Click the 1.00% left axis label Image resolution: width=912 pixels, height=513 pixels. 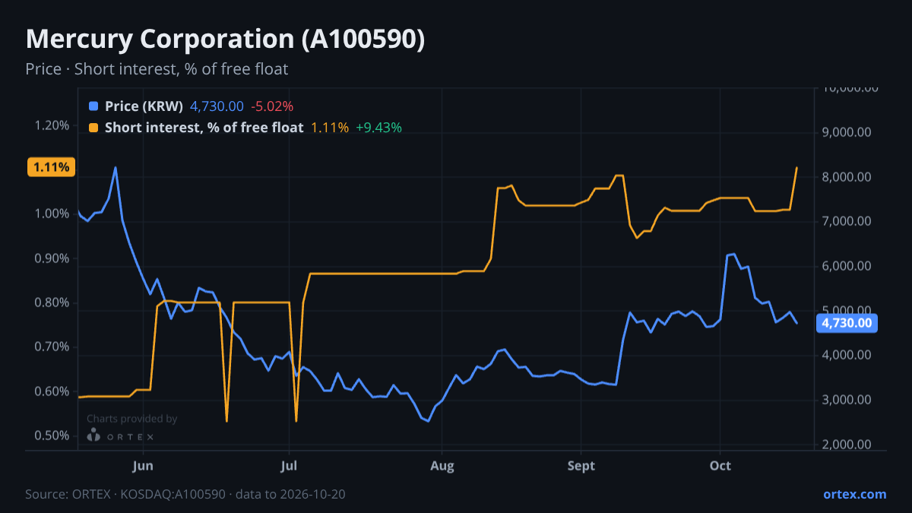pos(52,214)
